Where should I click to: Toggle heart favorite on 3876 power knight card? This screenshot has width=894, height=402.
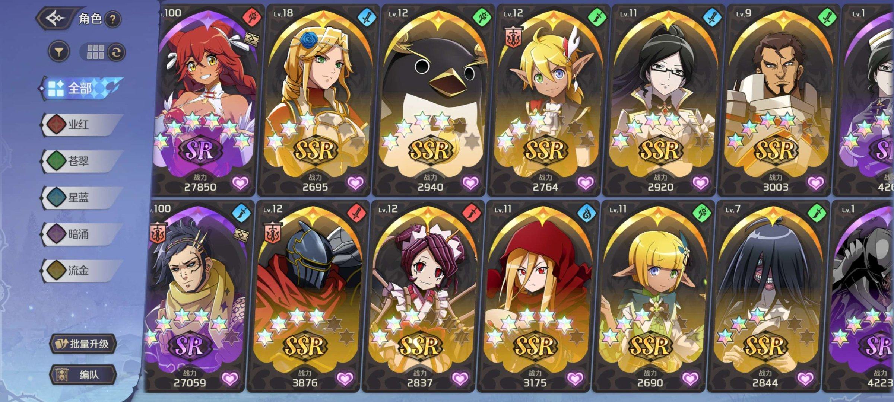tap(345, 379)
